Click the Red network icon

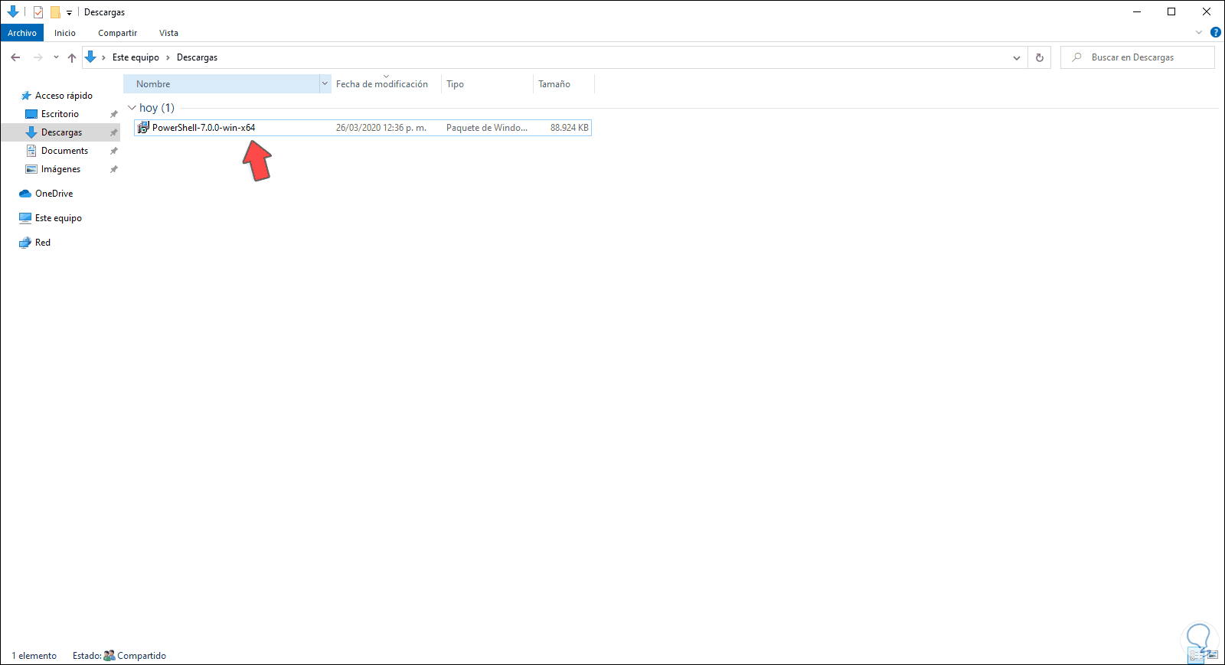click(25, 243)
